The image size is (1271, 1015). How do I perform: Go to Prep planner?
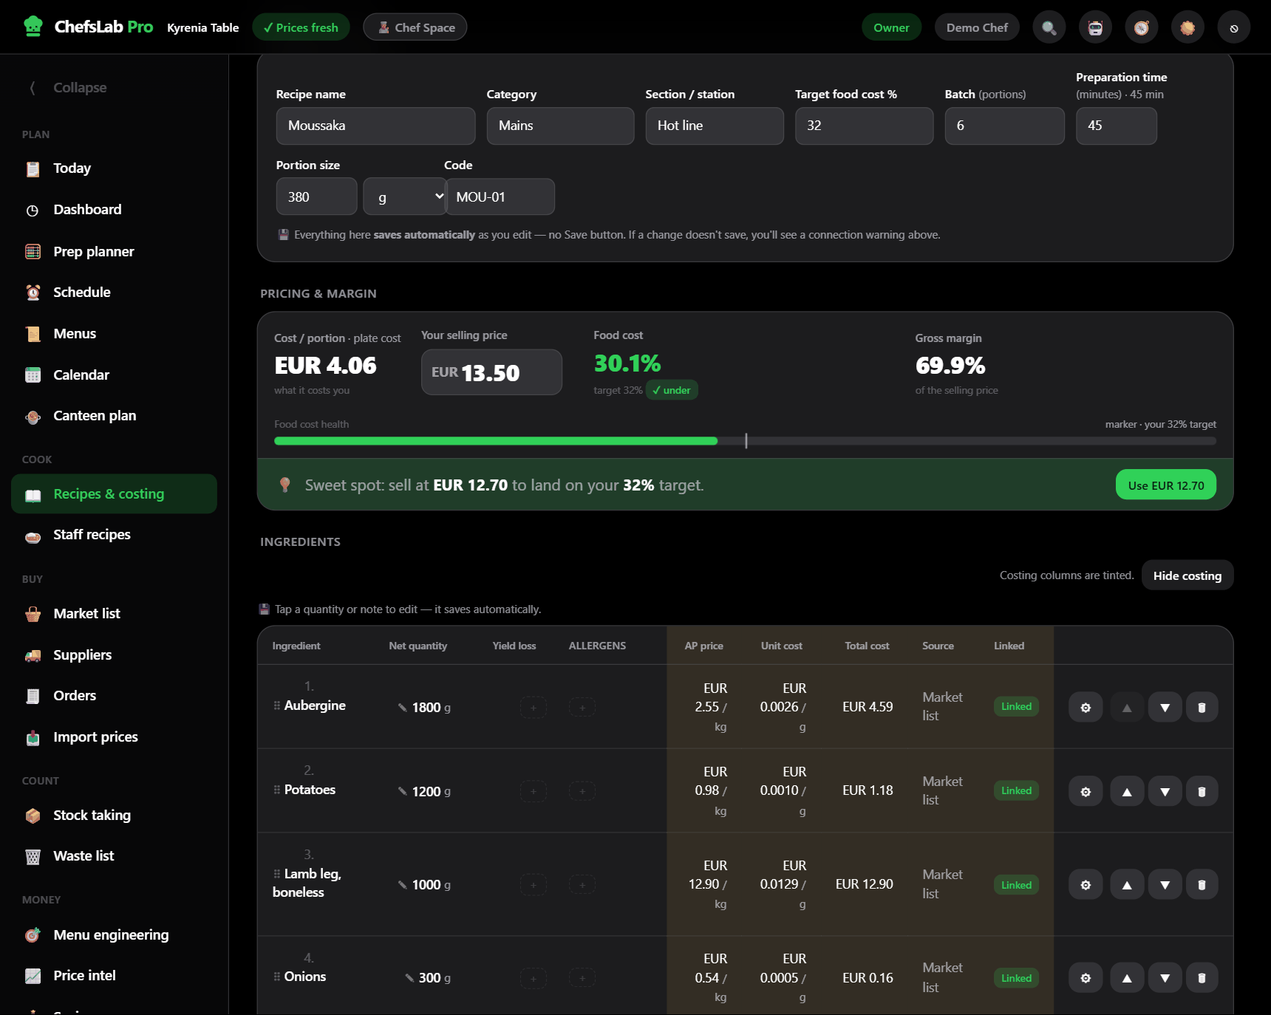tap(114, 251)
